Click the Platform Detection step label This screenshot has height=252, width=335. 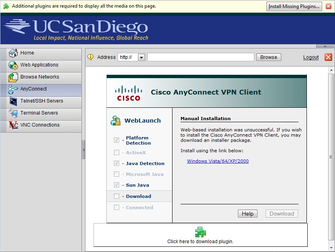(x=138, y=140)
